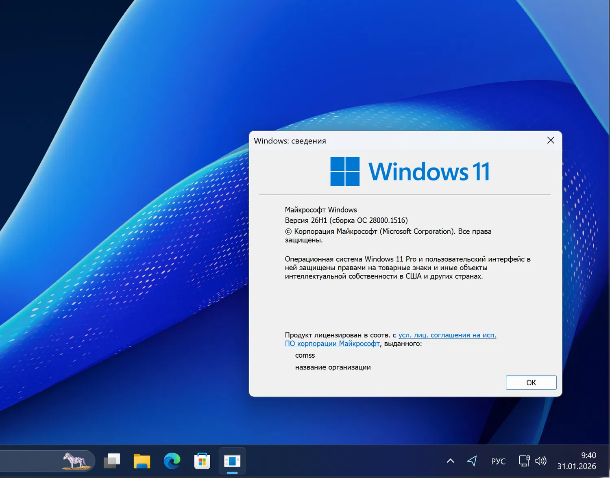Image resolution: width=610 pixels, height=478 pixels.
Task: Click the dialog title Windows: сведения
Action: click(290, 141)
